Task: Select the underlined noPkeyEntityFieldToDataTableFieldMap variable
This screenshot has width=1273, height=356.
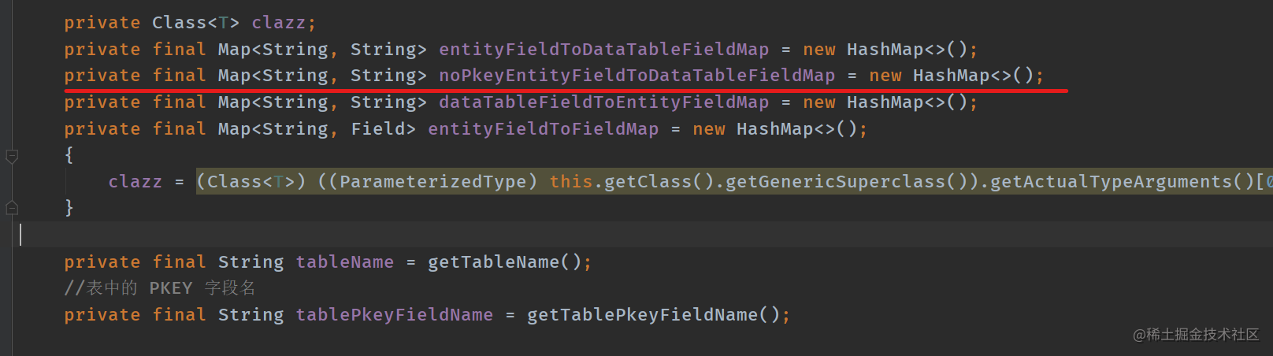Action: click(x=636, y=76)
